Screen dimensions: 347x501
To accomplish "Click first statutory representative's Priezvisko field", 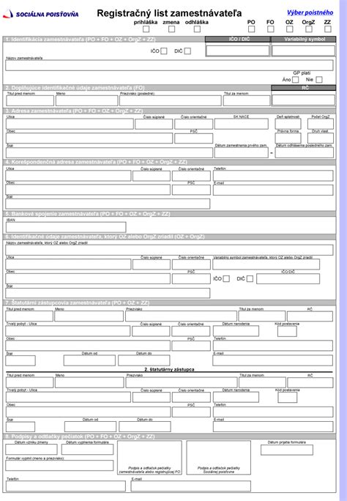I will point(181,316).
